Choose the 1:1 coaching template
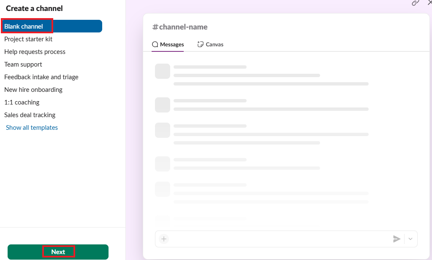Viewport: 432px width, 260px height. click(x=22, y=102)
